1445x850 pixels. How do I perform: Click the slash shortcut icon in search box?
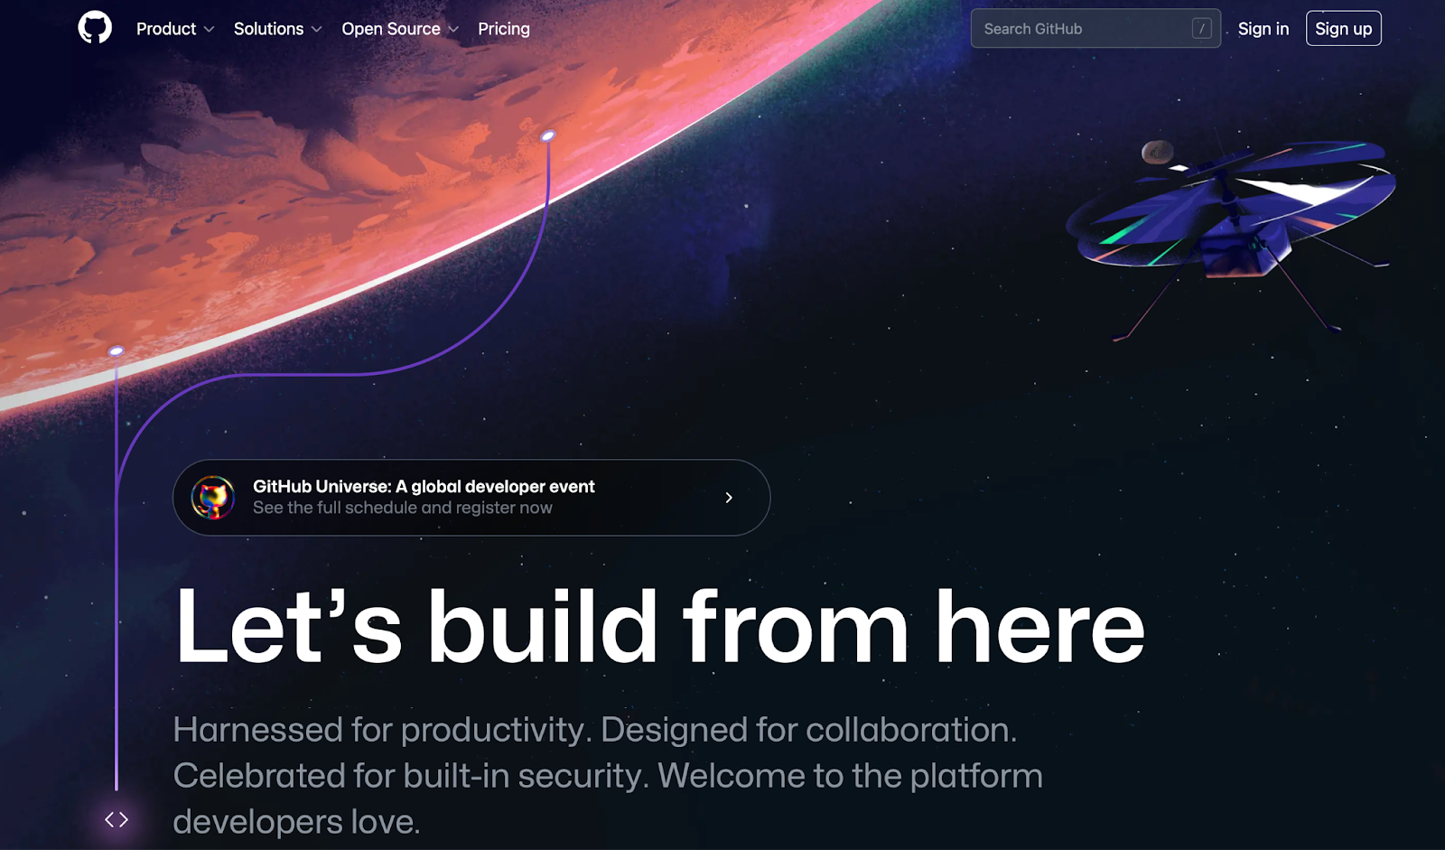[x=1201, y=29]
